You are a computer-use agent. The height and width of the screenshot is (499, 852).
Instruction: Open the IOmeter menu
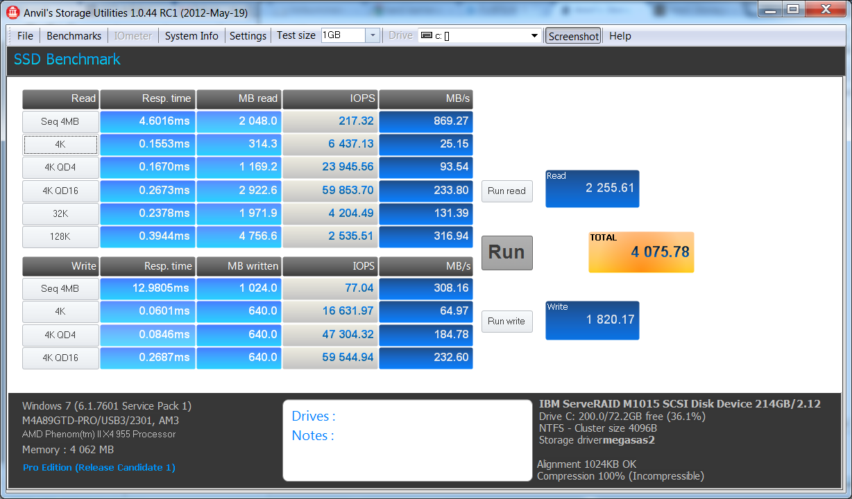(133, 36)
